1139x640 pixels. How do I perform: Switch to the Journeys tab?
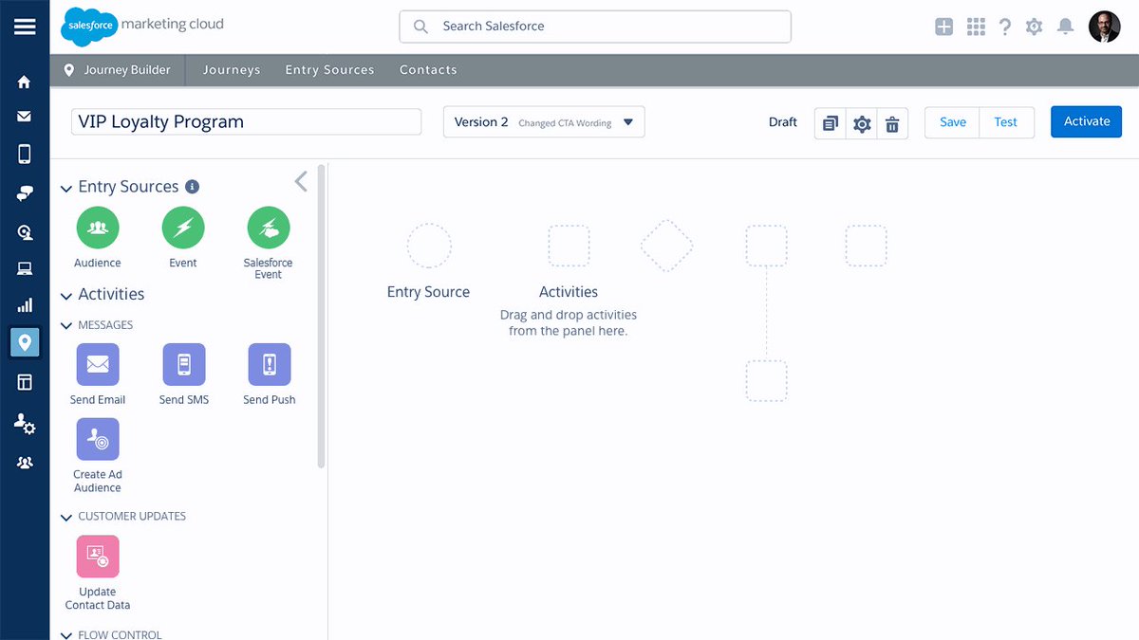[x=232, y=70]
